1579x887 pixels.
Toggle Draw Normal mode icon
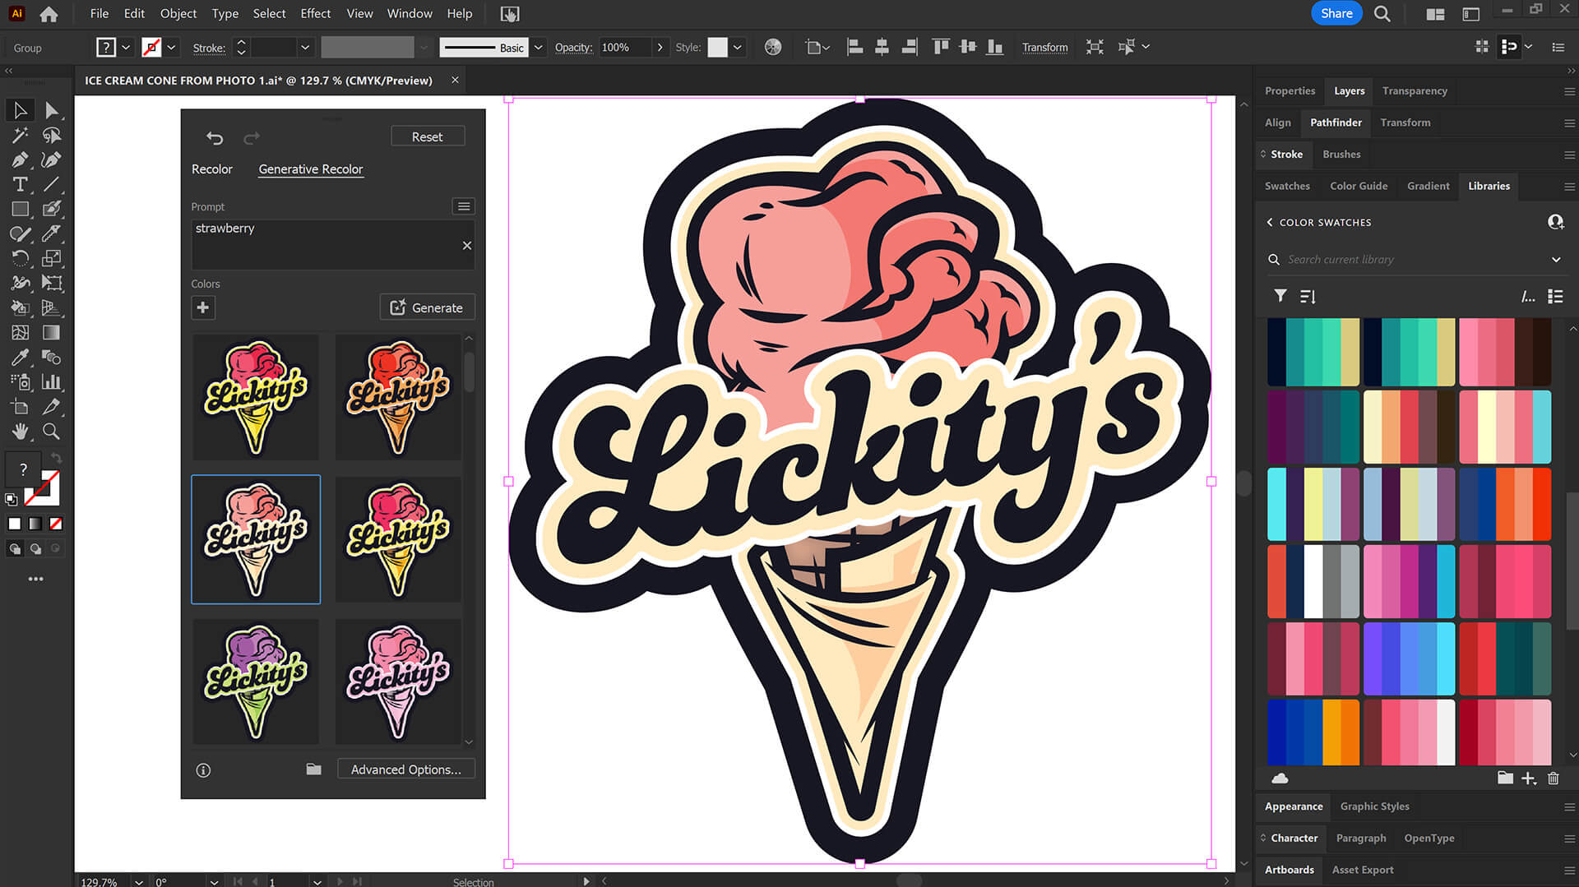pyautogui.click(x=15, y=548)
